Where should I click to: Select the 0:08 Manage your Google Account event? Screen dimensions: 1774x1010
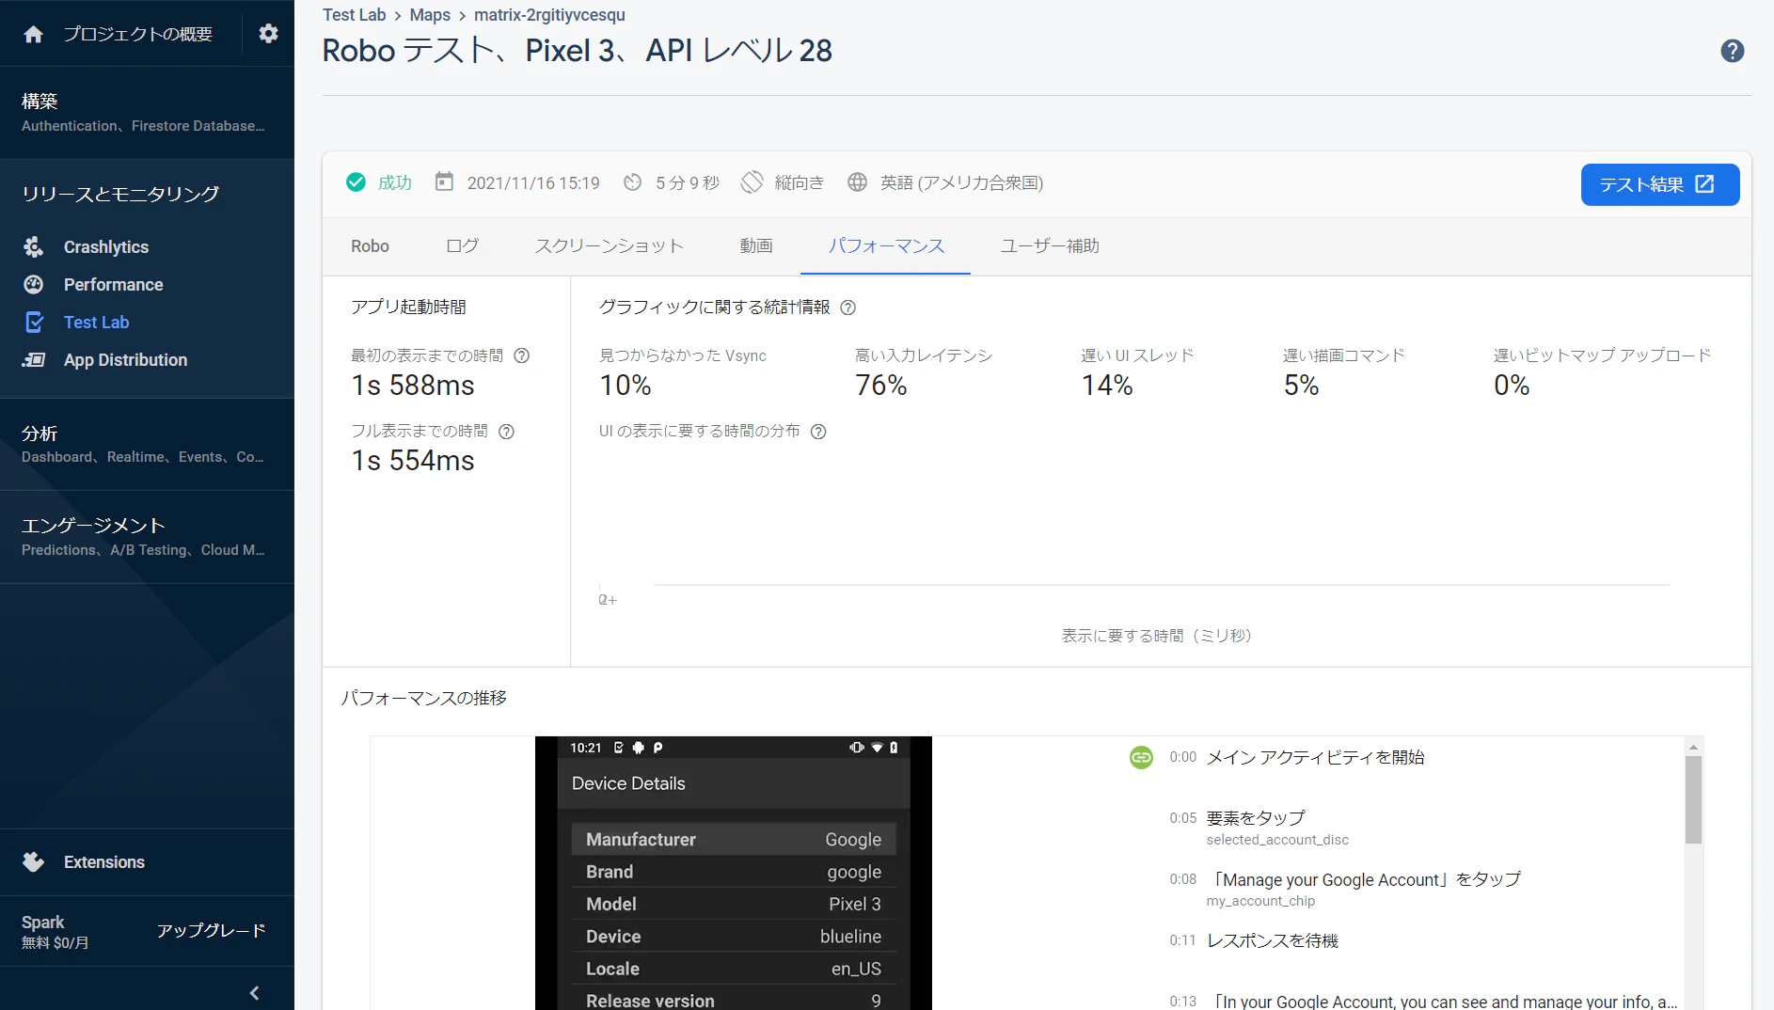(x=1345, y=889)
